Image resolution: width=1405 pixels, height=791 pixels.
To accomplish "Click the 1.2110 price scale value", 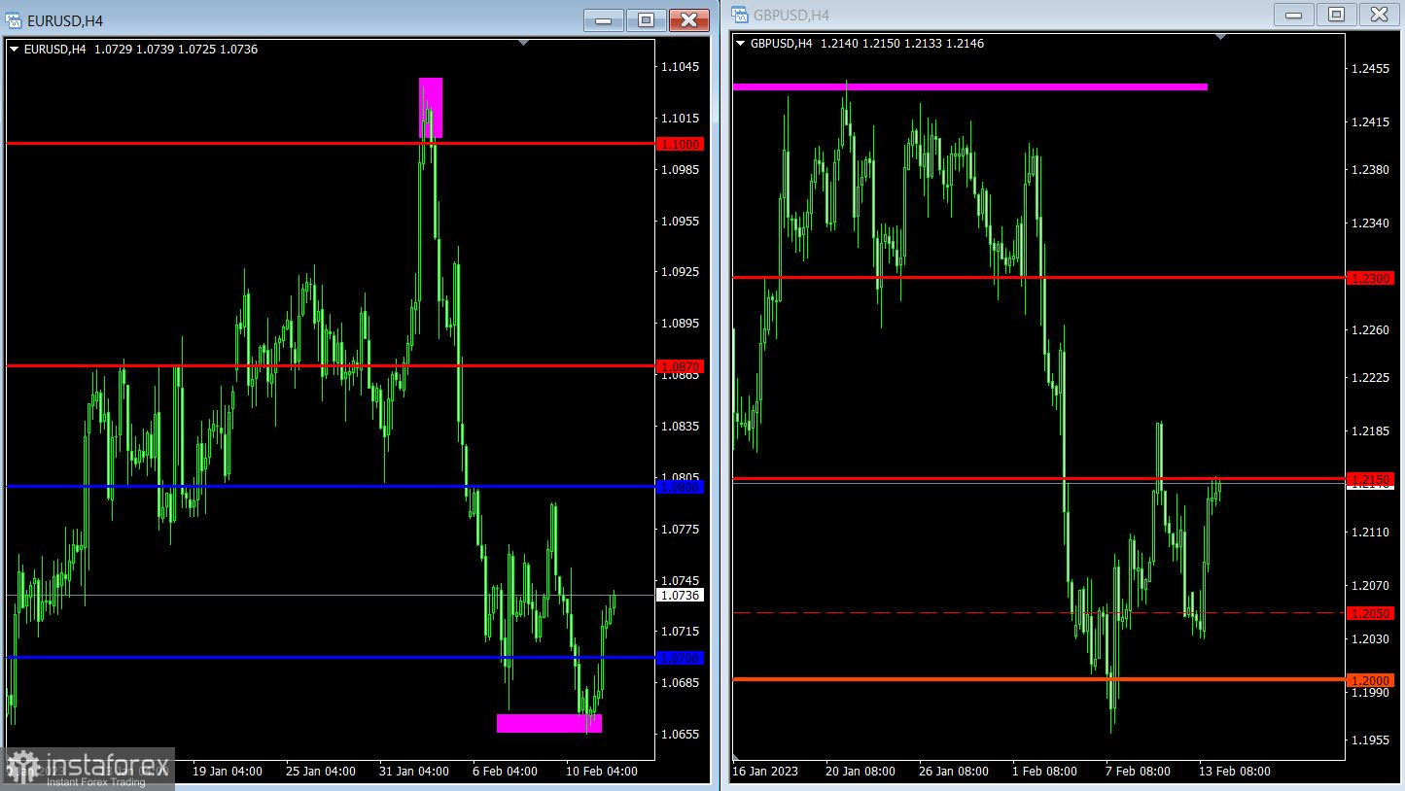I will 1370,533.
